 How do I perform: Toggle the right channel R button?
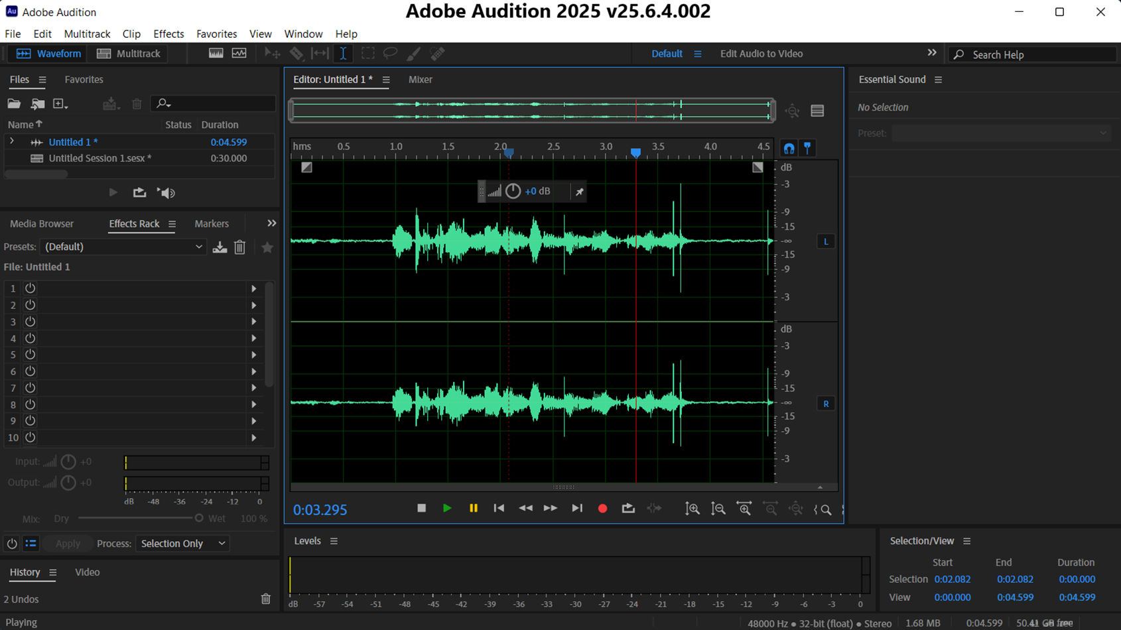(x=826, y=403)
